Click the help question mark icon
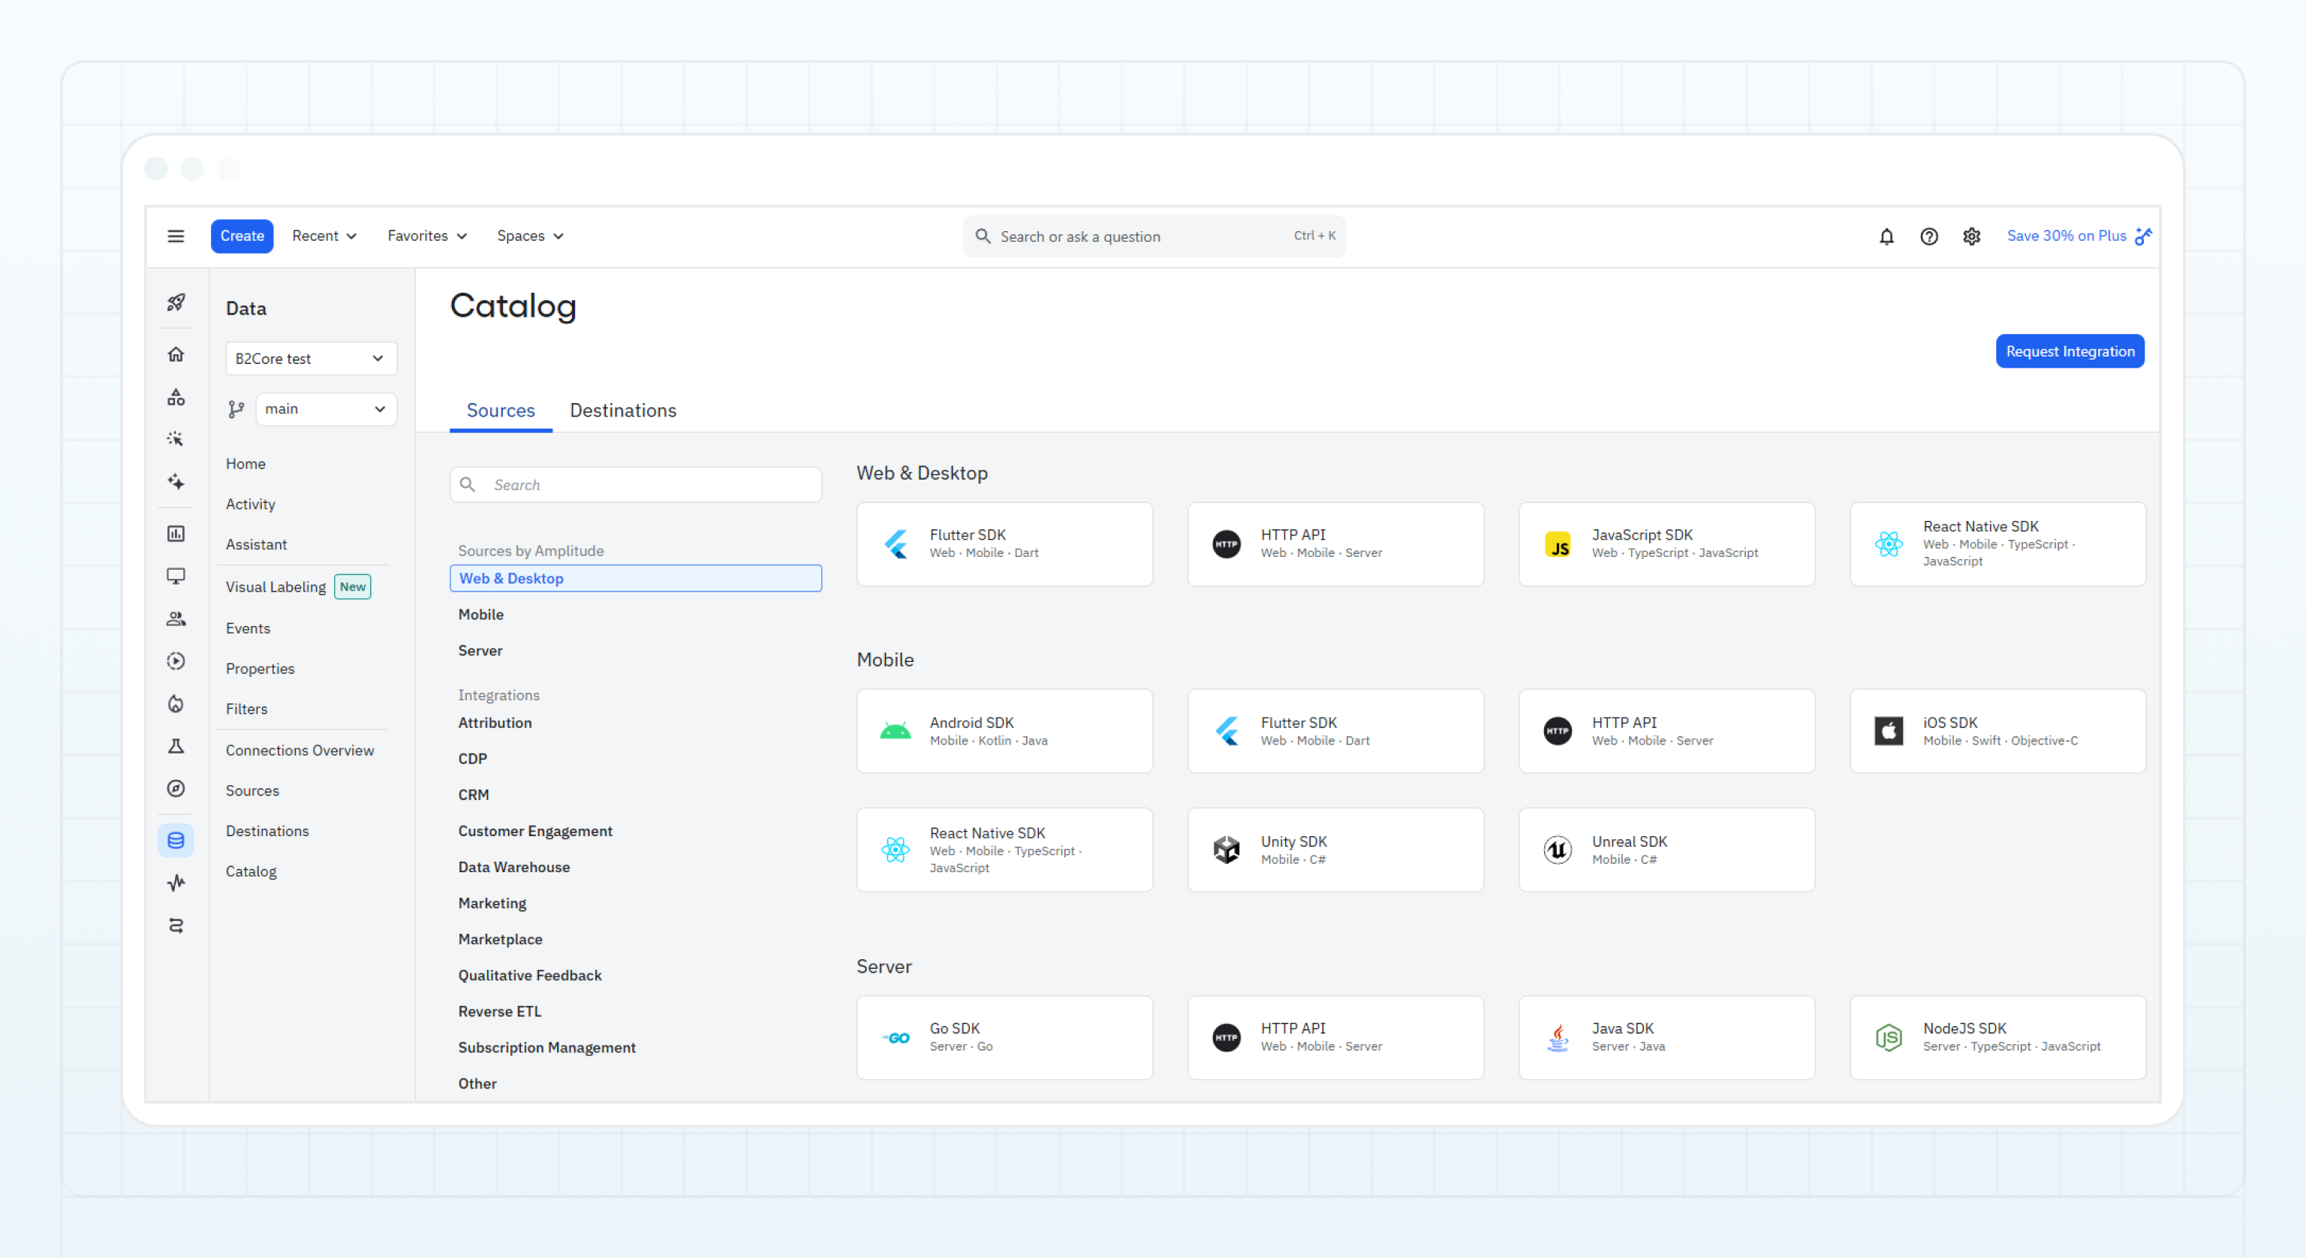Screen dimensions: 2306x1258 pyautogui.click(x=1929, y=236)
